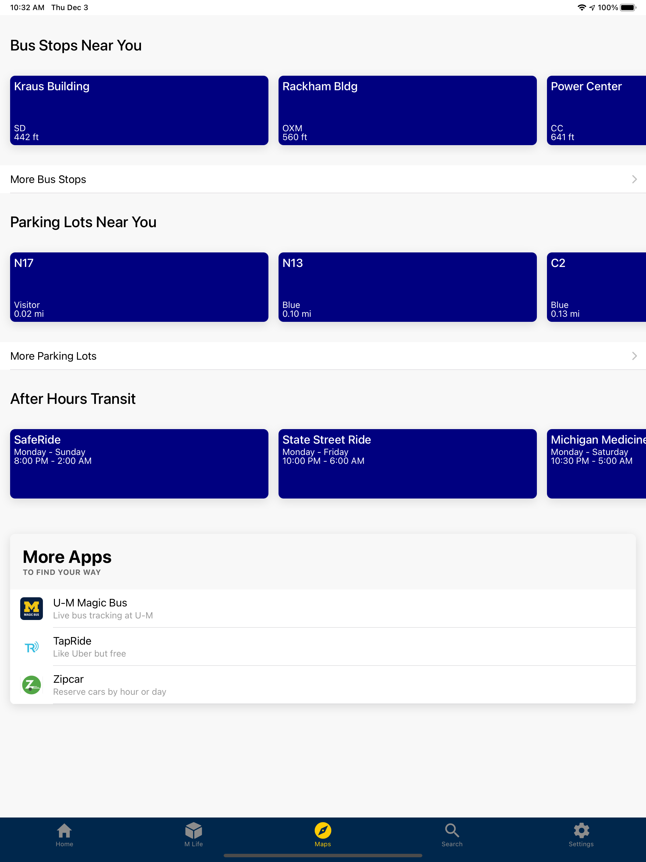646x862 pixels.
Task: Open the Kraus Building bus stop card
Action: click(x=139, y=110)
